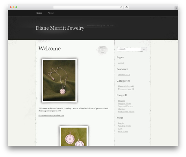Click the green maximize window button
The image size is (186, 157).
tap(16, 7)
